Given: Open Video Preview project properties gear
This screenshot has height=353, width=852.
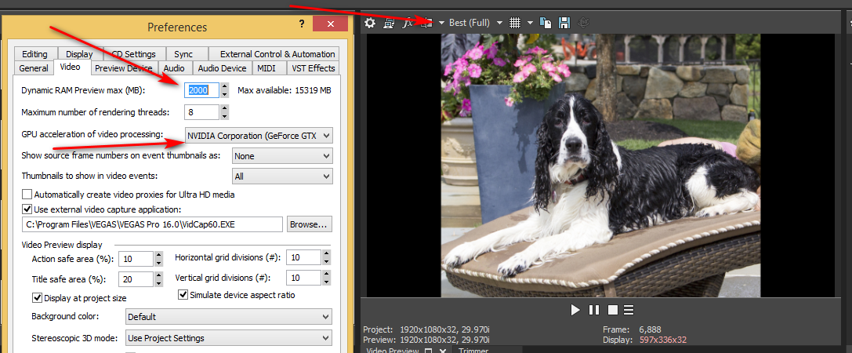Looking at the screenshot, I should 370,23.
